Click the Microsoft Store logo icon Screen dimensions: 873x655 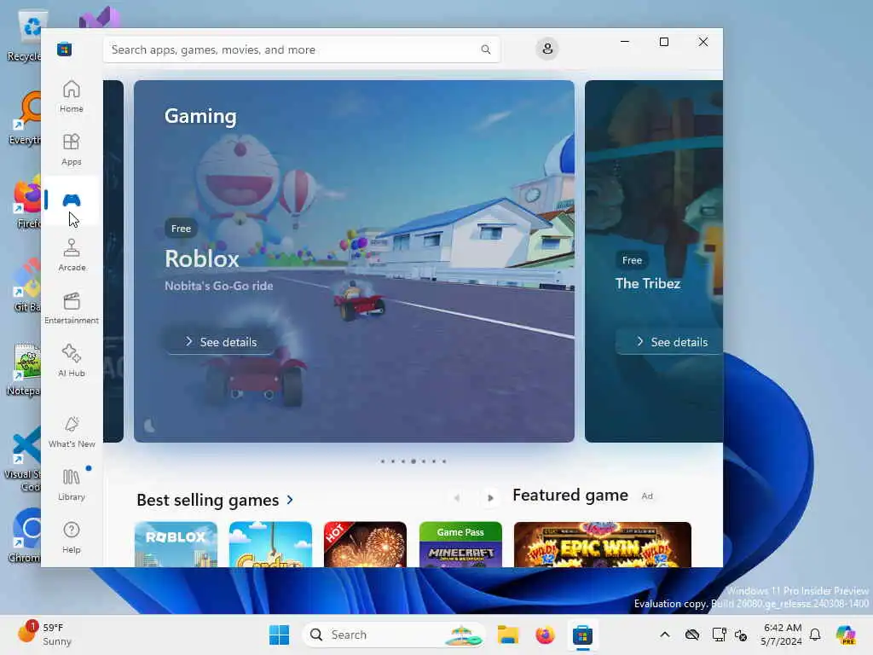[x=64, y=49]
